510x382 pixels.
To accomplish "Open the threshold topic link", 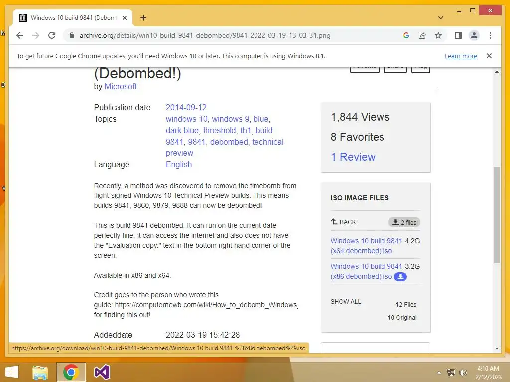I will click(219, 131).
